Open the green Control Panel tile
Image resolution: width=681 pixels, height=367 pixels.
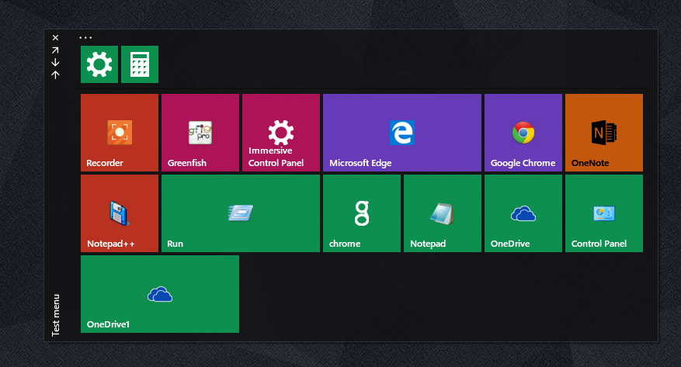pos(604,213)
